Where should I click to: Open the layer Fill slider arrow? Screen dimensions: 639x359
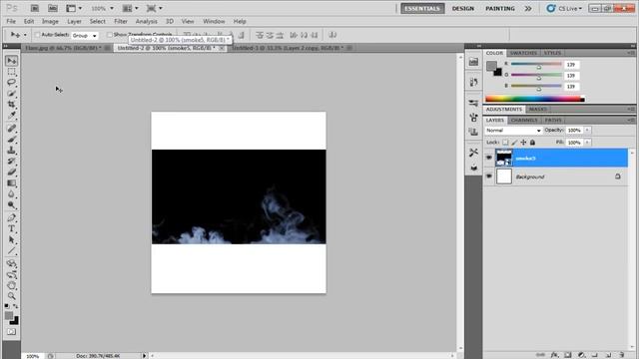[587, 143]
